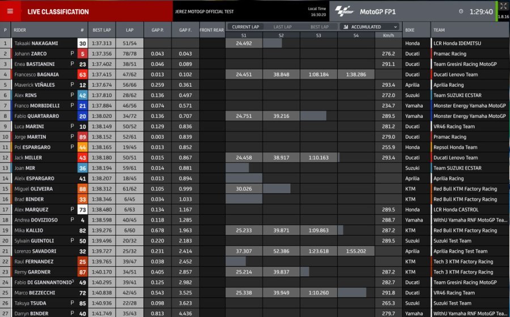Click the MotoGP logo in header
Screen dimensions: 510x317
pos(344,11)
